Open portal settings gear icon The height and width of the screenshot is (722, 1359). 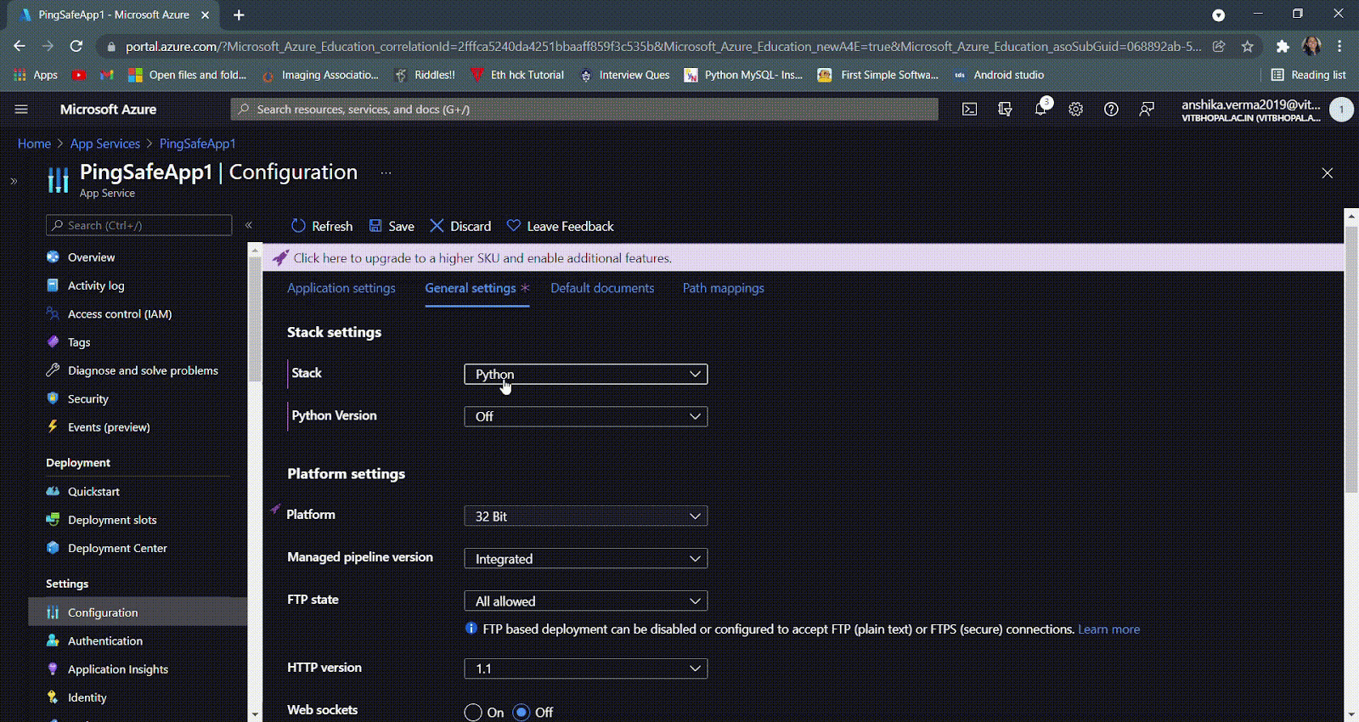click(x=1076, y=110)
